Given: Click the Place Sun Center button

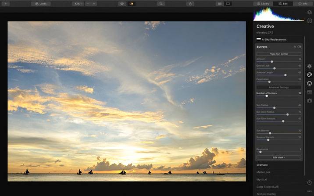Looking at the screenshot, I should pyautogui.click(x=279, y=54).
